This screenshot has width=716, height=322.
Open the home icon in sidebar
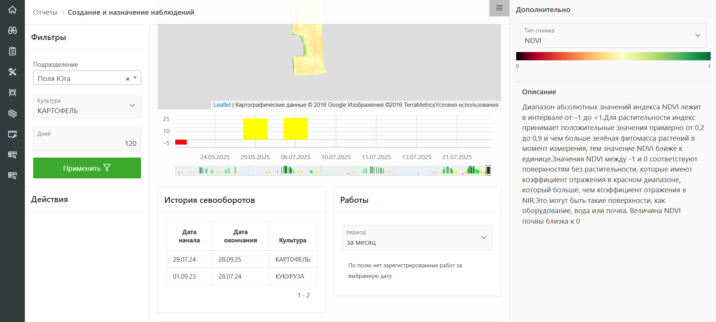[12, 10]
